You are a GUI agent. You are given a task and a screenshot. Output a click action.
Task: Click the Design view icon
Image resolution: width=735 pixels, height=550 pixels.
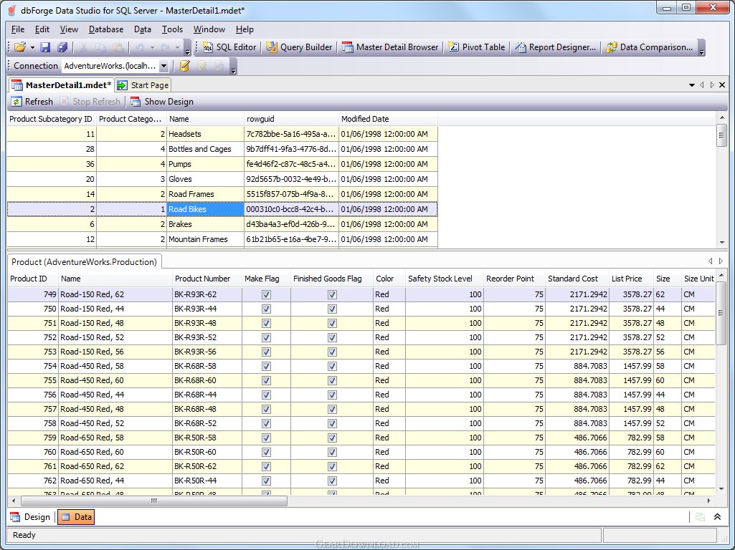pos(16,517)
